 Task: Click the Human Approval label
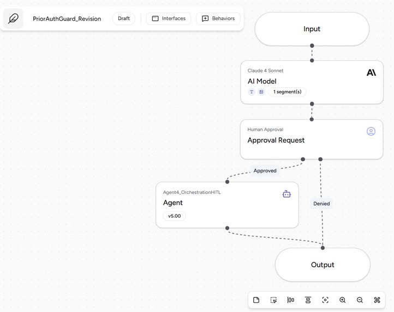click(265, 130)
